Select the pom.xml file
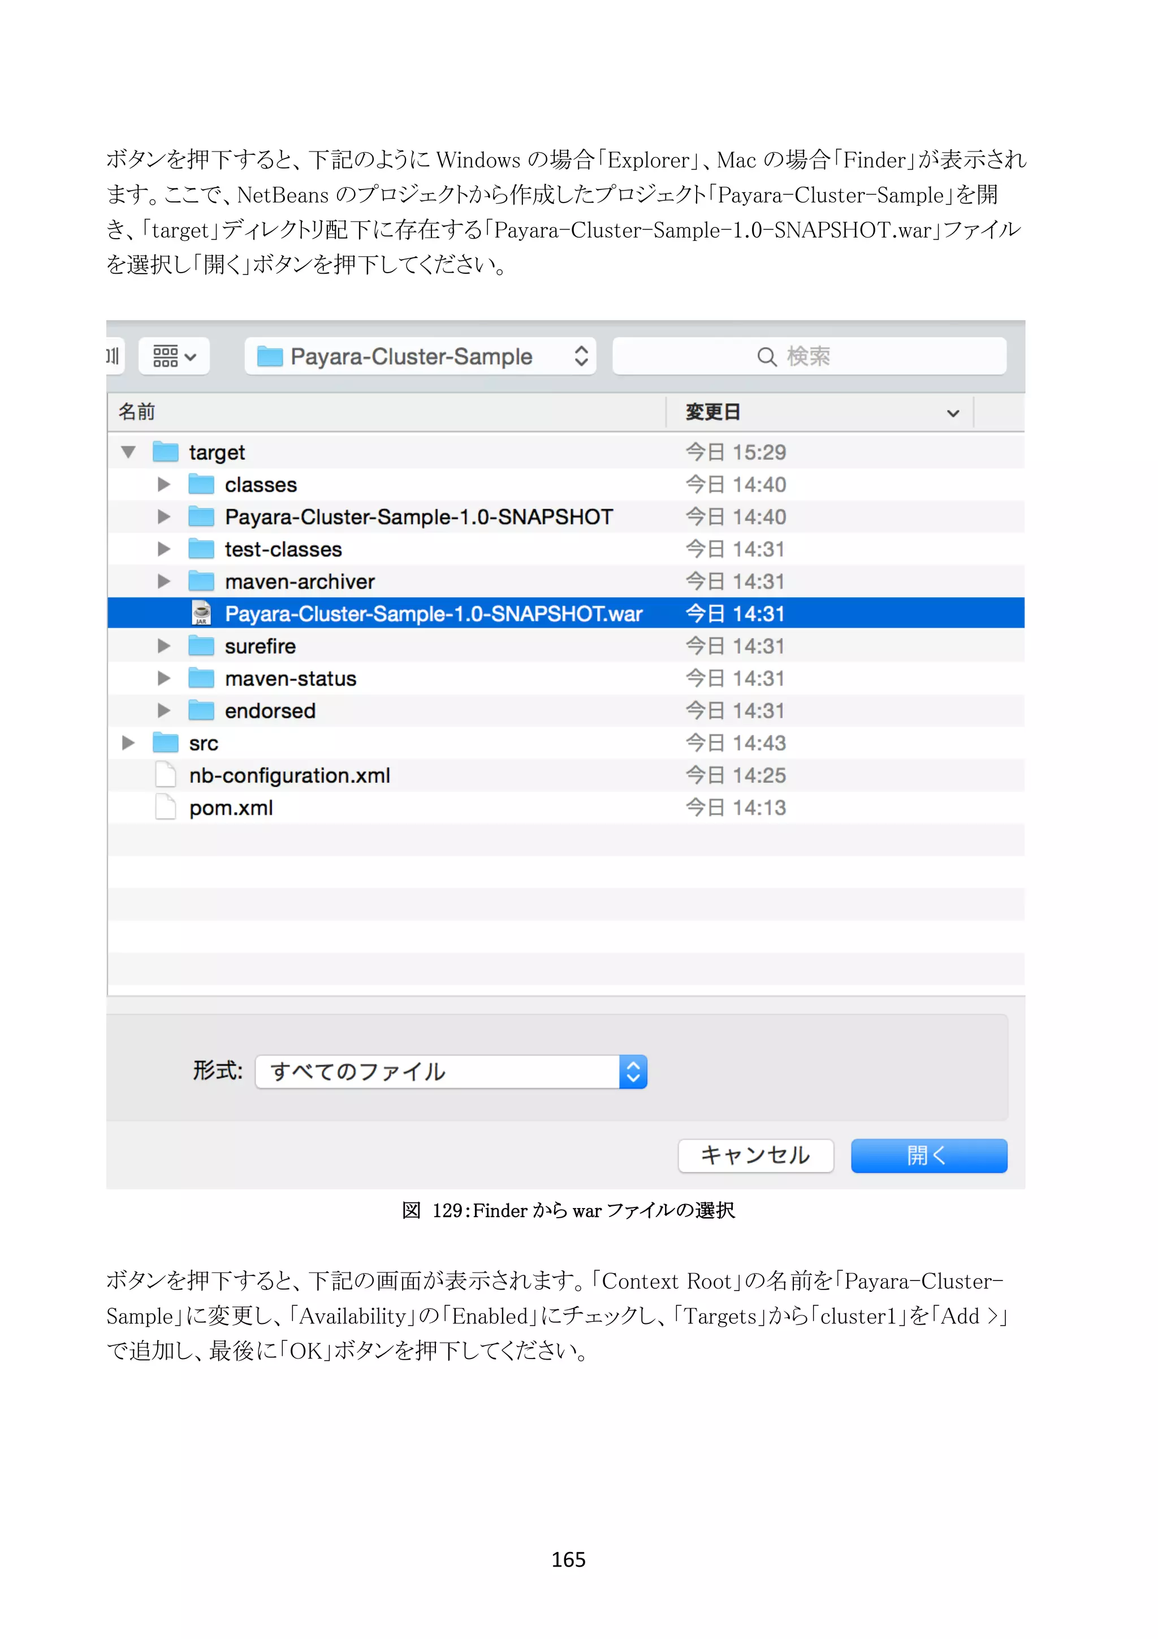The width and height of the screenshot is (1158, 1639). pyautogui.click(x=231, y=808)
